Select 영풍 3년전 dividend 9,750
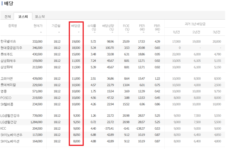 217,91
